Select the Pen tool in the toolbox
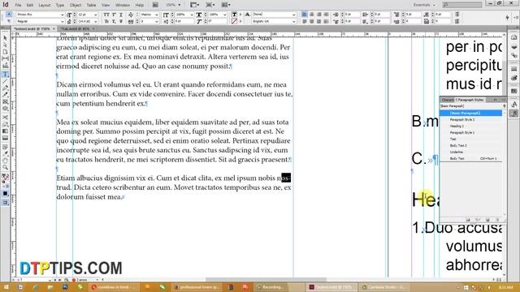Viewport: 520px width, 292px height. coord(6,88)
